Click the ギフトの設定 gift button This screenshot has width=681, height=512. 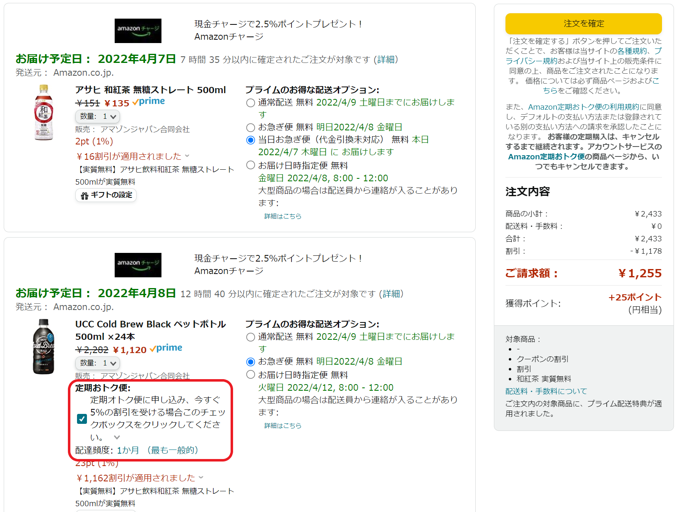(106, 195)
